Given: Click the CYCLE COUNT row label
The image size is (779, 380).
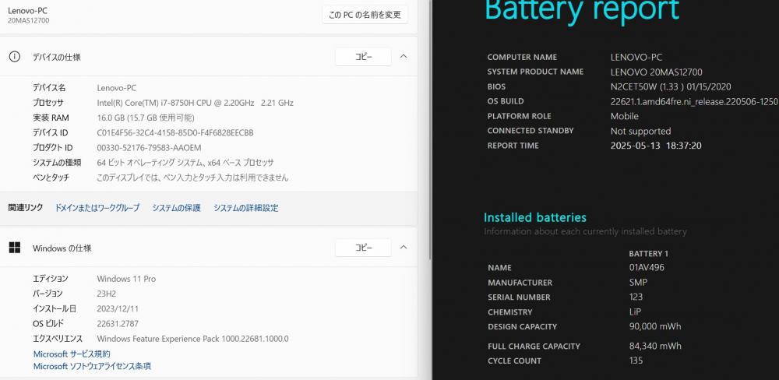Looking at the screenshot, I should tap(514, 361).
